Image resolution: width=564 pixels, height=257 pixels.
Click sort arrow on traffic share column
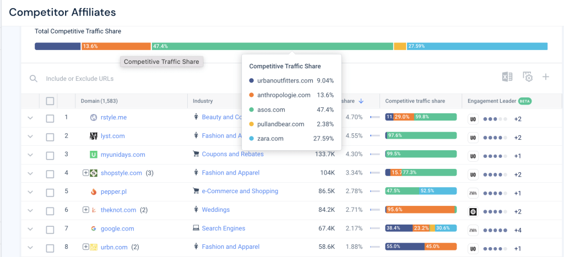pos(361,101)
